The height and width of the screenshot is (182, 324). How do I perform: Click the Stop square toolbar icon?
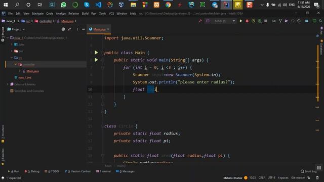click(x=266, y=21)
